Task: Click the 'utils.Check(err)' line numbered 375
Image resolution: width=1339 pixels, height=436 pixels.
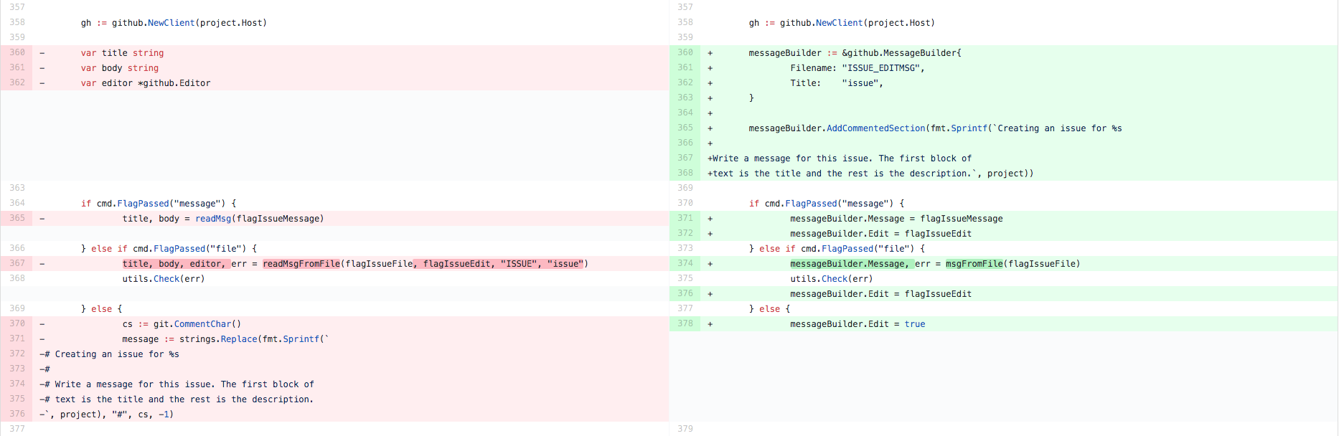Action: pos(832,279)
